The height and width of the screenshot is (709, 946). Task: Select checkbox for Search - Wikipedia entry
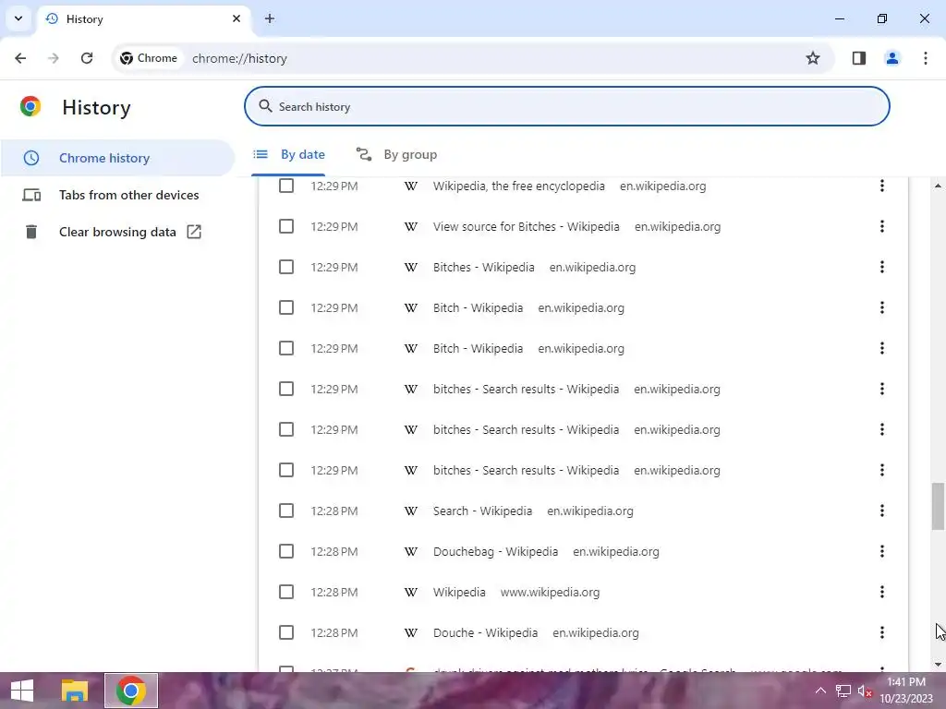[286, 511]
